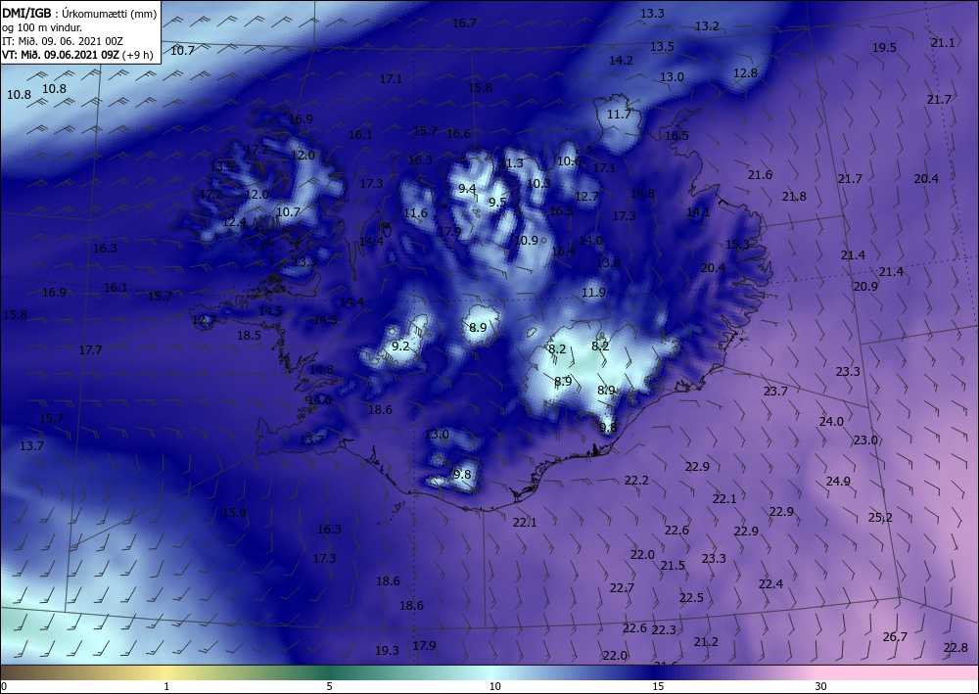Click the 16.4 value on the map
Image resolution: width=979 pixels, height=694 pixels.
click(563, 251)
